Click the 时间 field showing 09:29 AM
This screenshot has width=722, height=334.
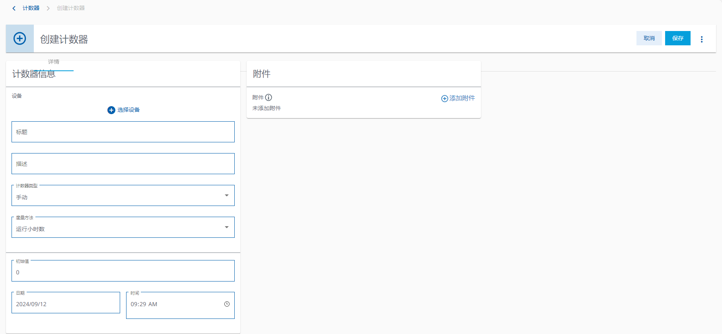click(175, 304)
